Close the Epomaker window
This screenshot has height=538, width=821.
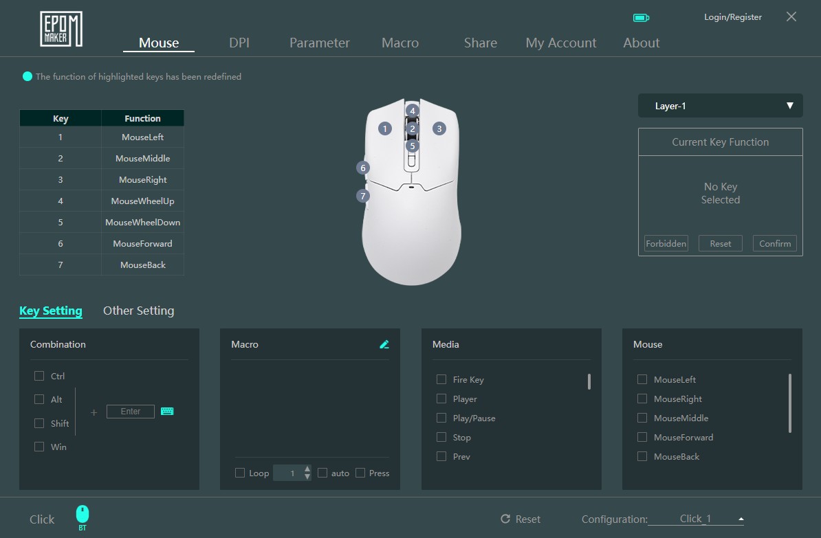791,16
